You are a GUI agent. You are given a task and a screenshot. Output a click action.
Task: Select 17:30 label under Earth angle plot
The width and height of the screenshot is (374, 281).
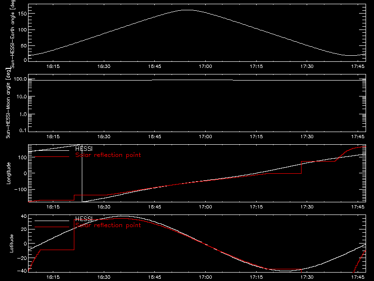pos(307,66)
